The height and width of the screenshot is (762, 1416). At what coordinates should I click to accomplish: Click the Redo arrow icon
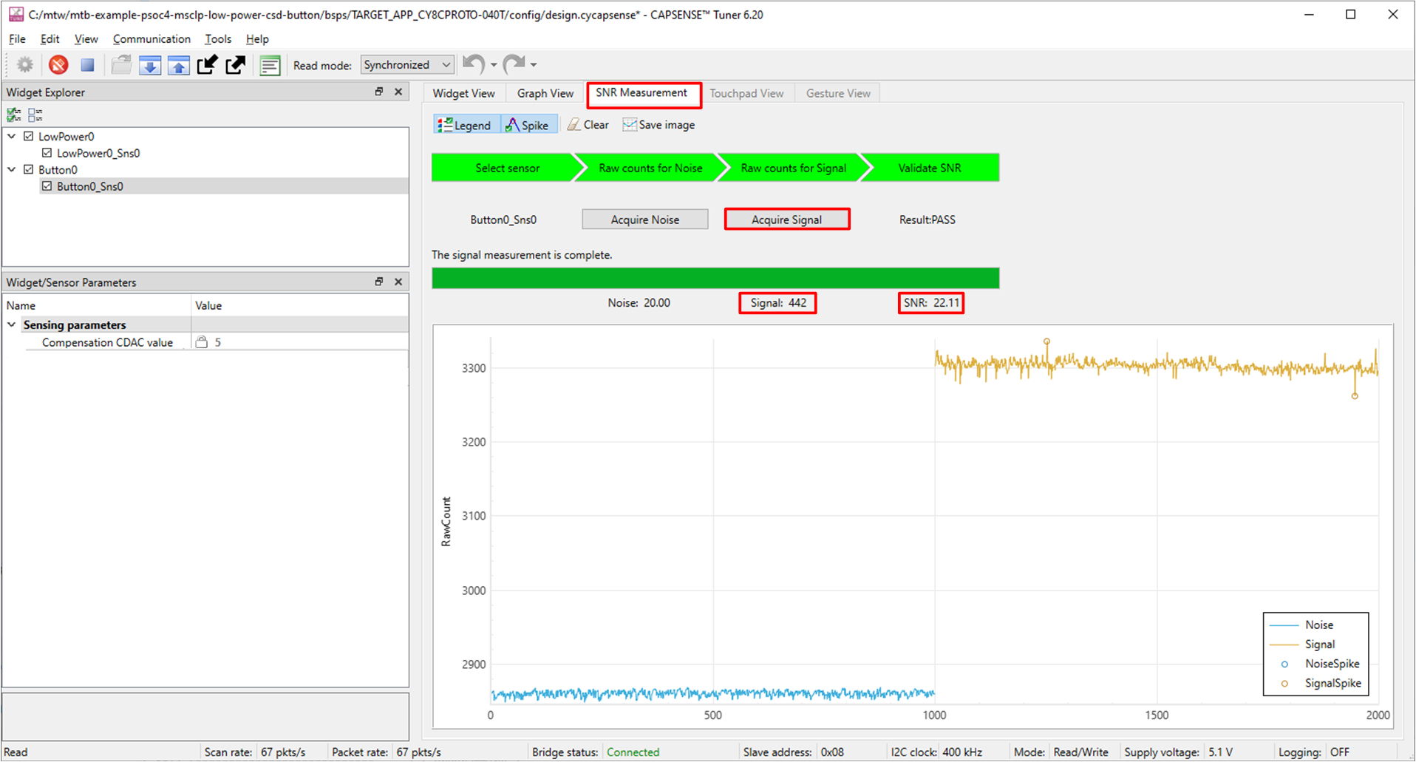tap(514, 64)
